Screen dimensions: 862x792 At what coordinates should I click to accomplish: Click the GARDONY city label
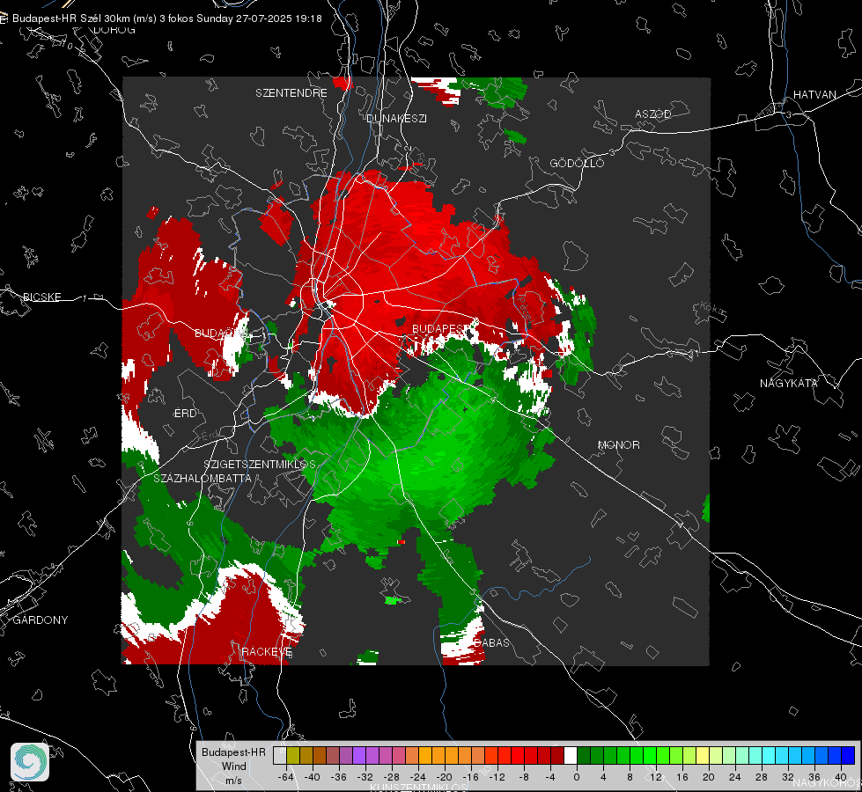[x=41, y=620]
